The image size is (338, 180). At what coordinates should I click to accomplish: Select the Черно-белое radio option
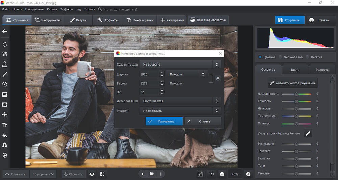coord(291,57)
